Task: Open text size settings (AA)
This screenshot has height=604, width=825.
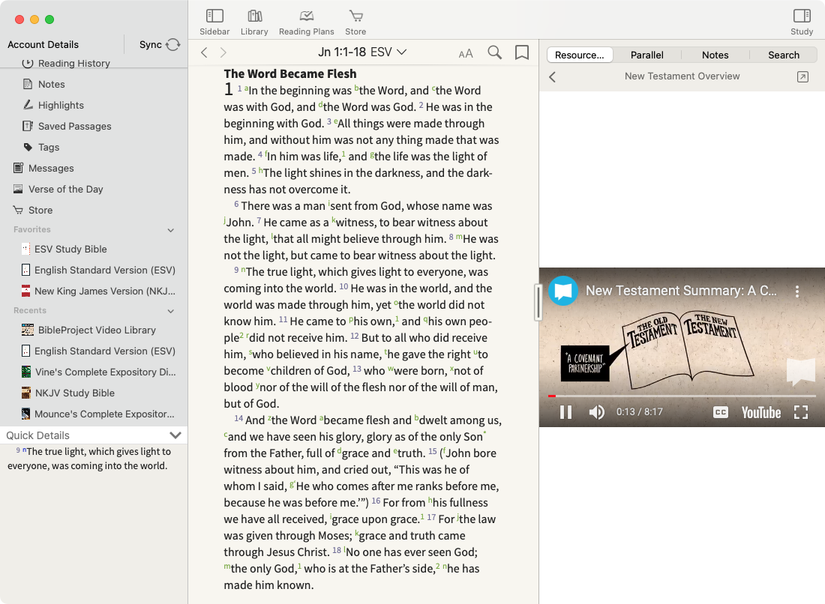Action: pos(466,53)
